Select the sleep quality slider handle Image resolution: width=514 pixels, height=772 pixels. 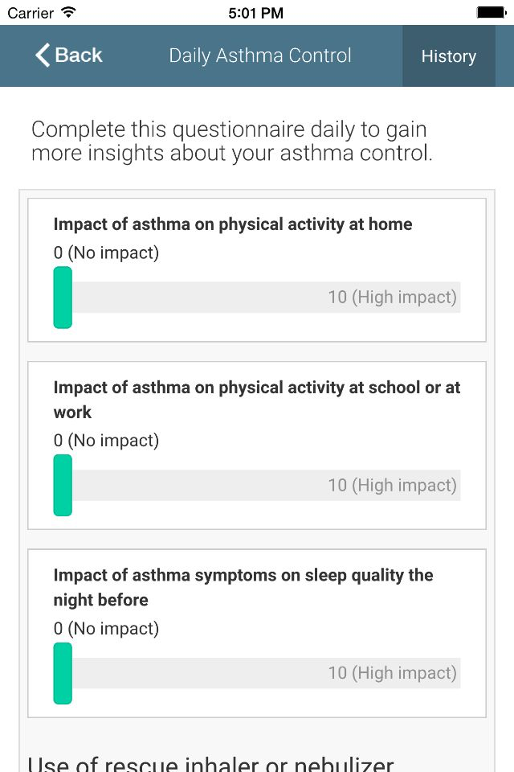[x=63, y=673]
